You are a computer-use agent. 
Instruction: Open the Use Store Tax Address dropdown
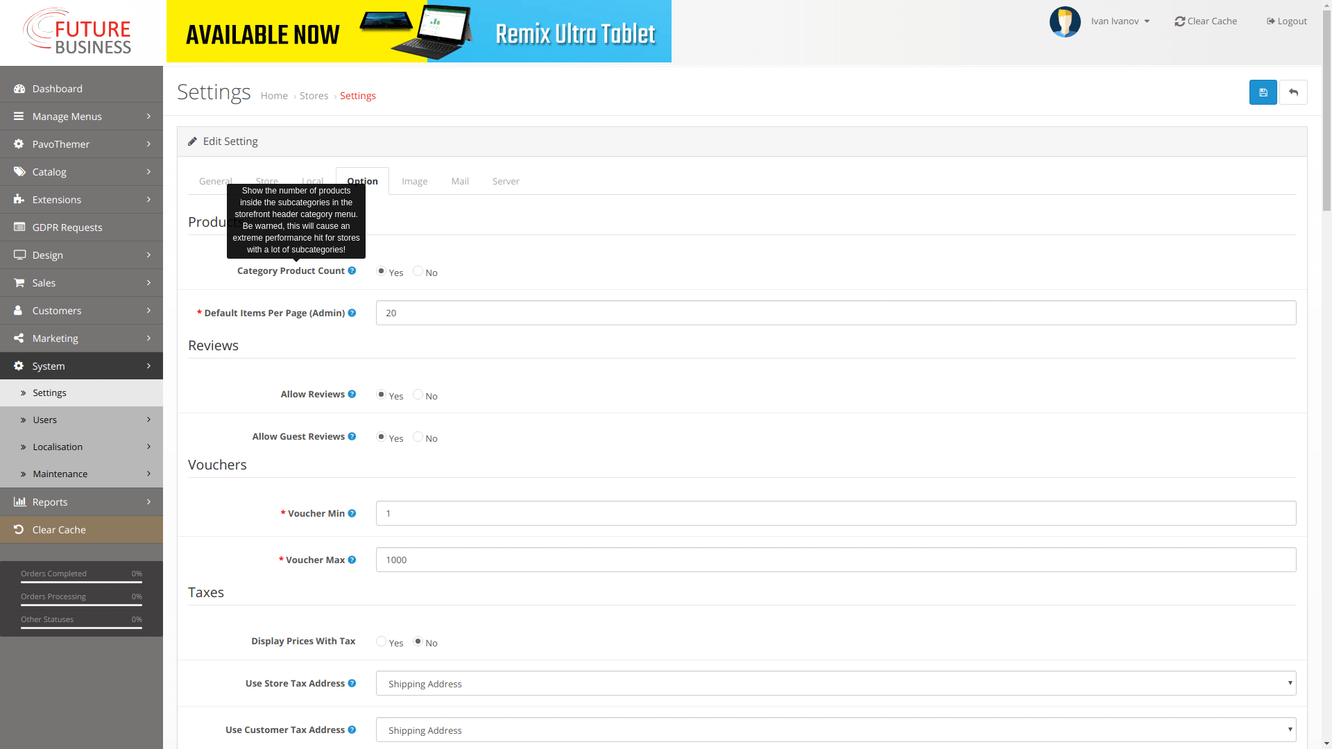point(835,683)
